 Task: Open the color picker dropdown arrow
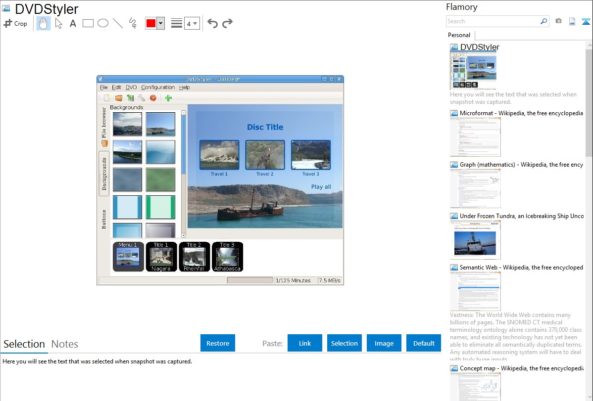[161, 23]
